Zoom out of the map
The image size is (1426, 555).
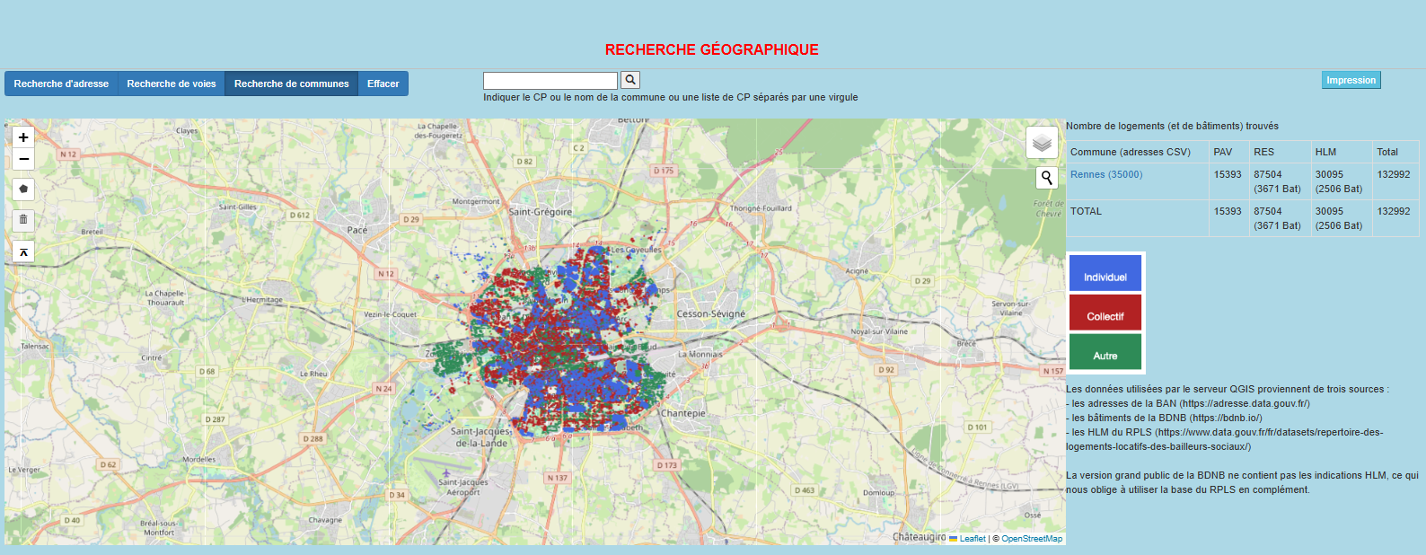pos(23,159)
